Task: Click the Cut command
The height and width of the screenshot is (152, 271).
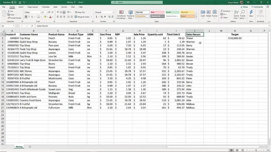Action: point(10,11)
